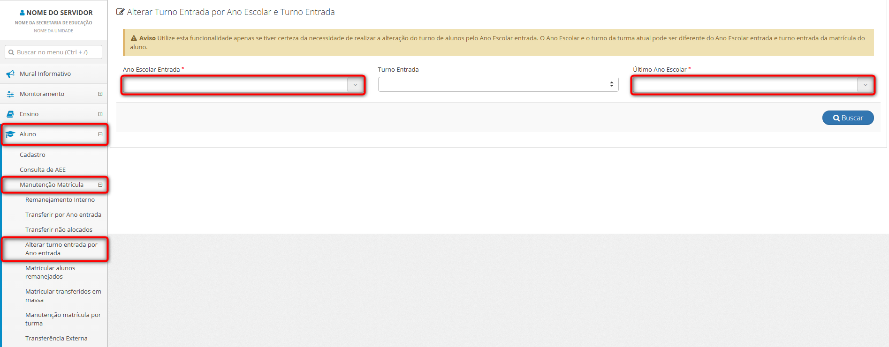Collapse the Manutenção Matrícula submenu
The height and width of the screenshot is (347, 889).
pyautogui.click(x=100, y=185)
